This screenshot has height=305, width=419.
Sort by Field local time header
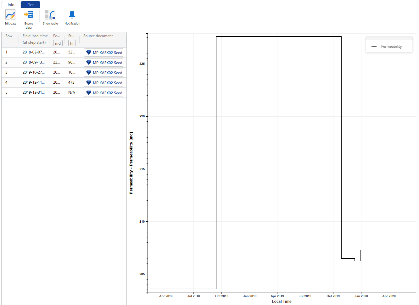click(35, 36)
